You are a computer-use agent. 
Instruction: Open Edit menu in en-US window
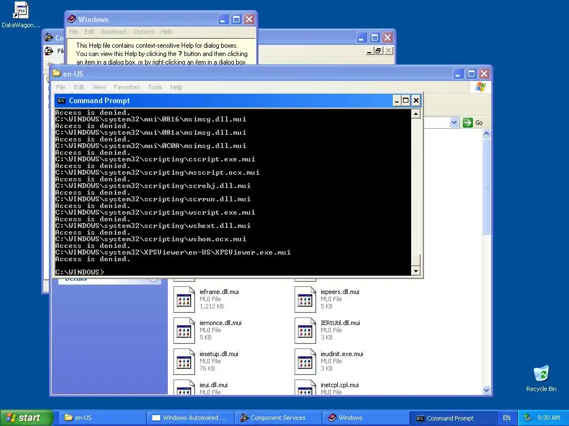click(x=79, y=87)
